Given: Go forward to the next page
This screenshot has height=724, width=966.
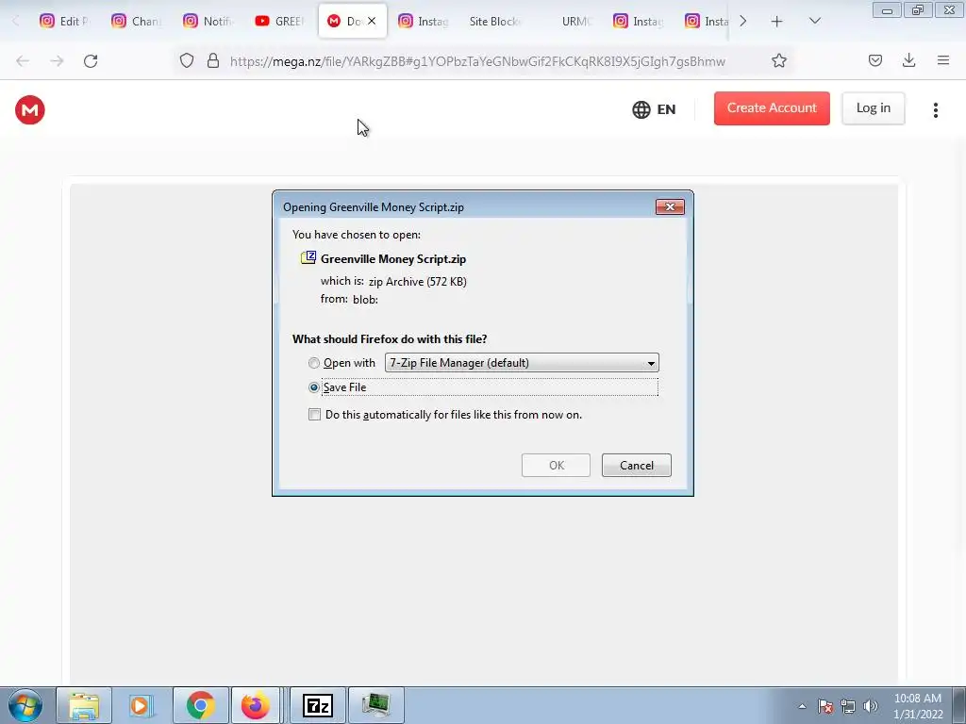Looking at the screenshot, I should click(57, 61).
